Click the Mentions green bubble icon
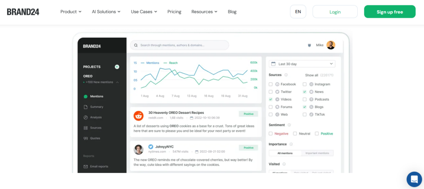The image size is (424, 189). [x=85, y=96]
